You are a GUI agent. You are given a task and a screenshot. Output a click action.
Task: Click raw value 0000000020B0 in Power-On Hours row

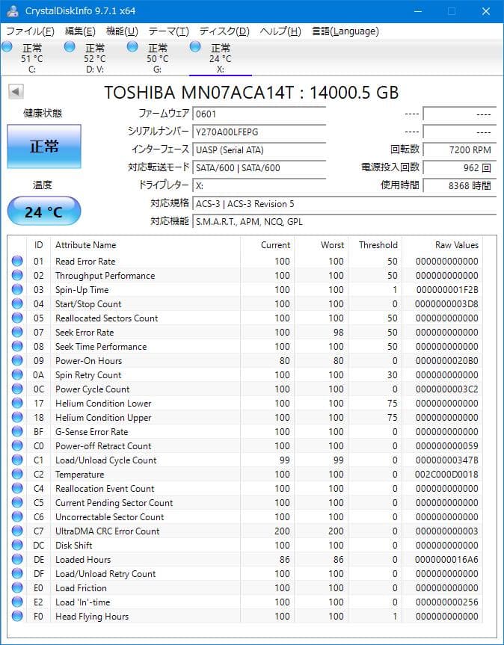click(446, 361)
